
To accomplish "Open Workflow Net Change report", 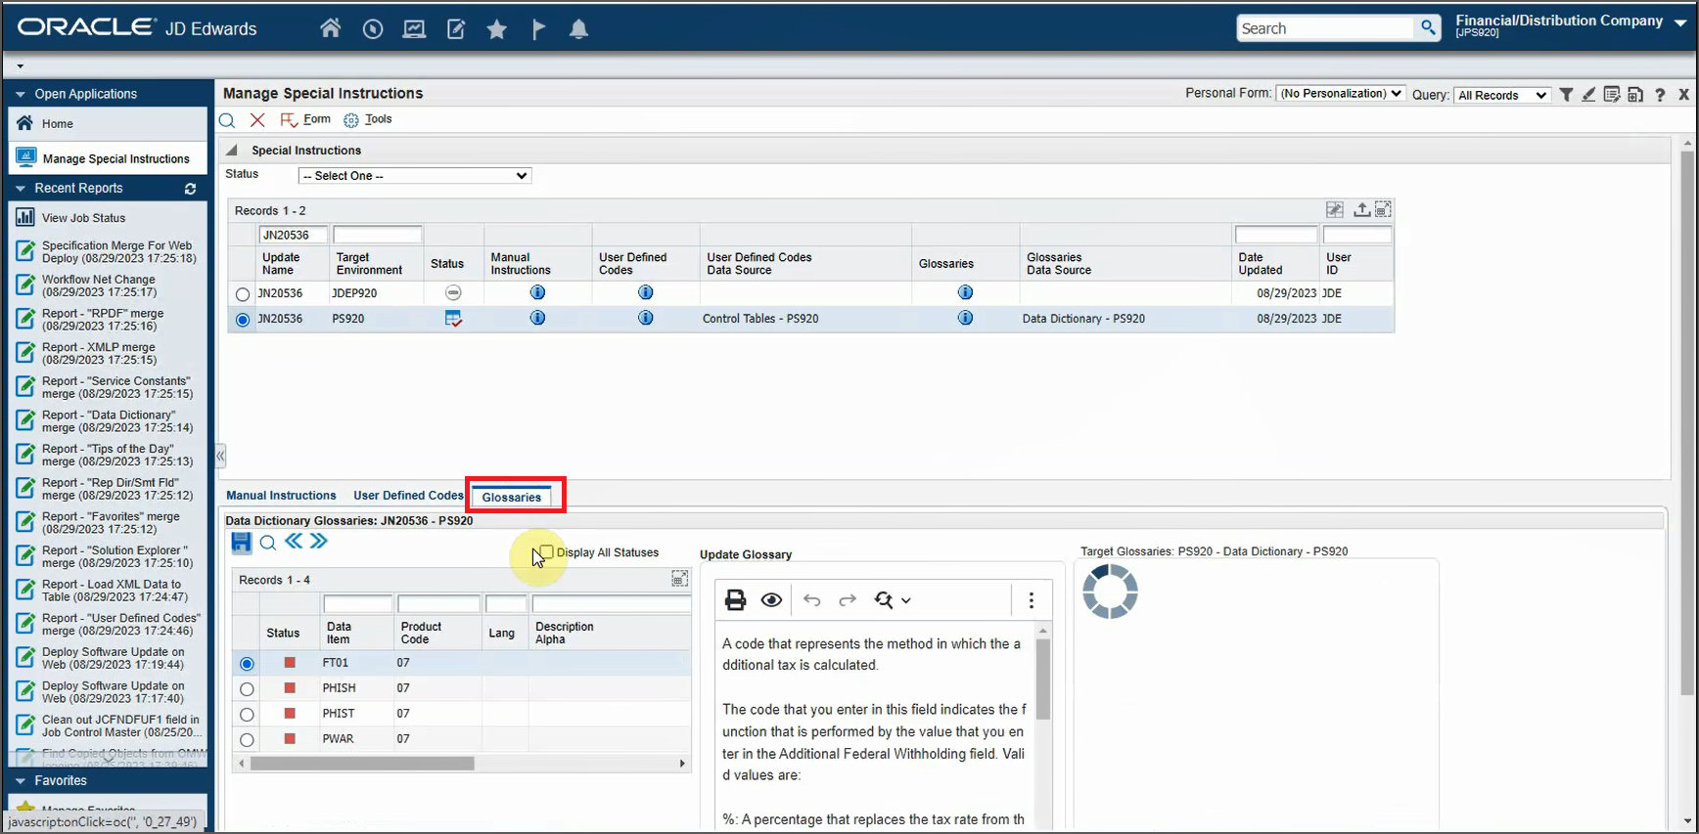I will coord(99,285).
